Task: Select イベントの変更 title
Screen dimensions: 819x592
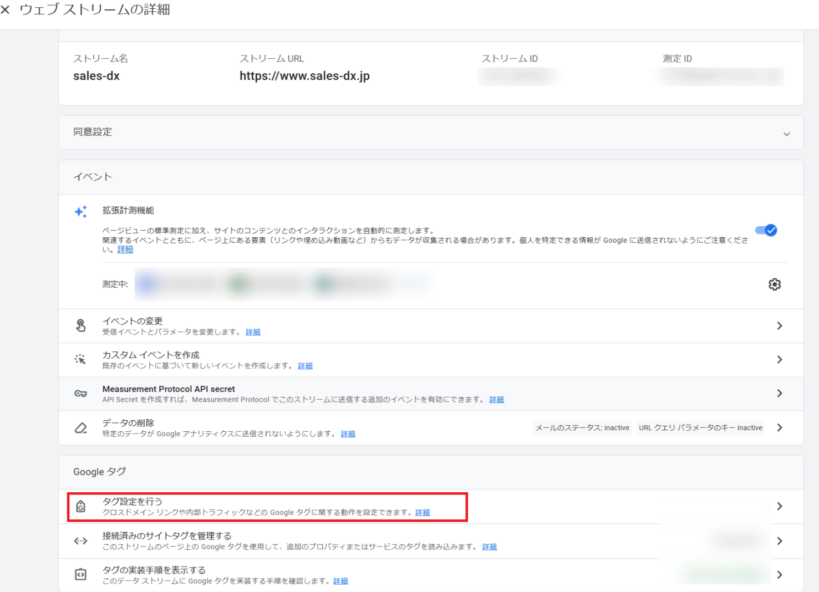Action: 133,321
